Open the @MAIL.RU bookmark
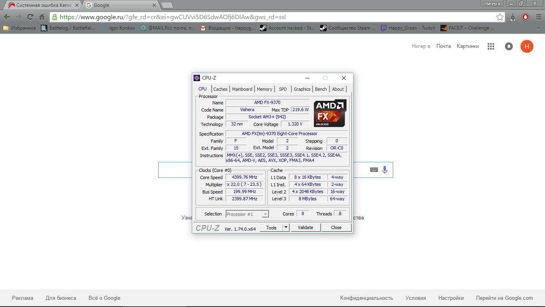Viewport: 545px width, 307px height. [x=168, y=28]
